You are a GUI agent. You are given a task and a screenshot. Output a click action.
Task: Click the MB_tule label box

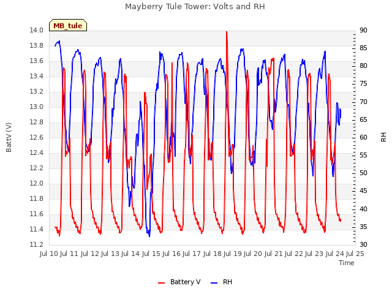(68, 25)
